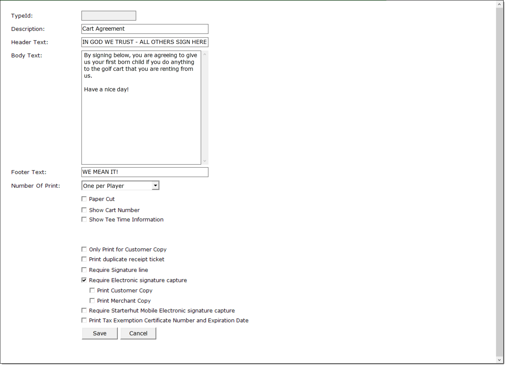506x366 pixels.
Task: Click the Body Text scrollbar up arrow
Action: [x=205, y=54]
